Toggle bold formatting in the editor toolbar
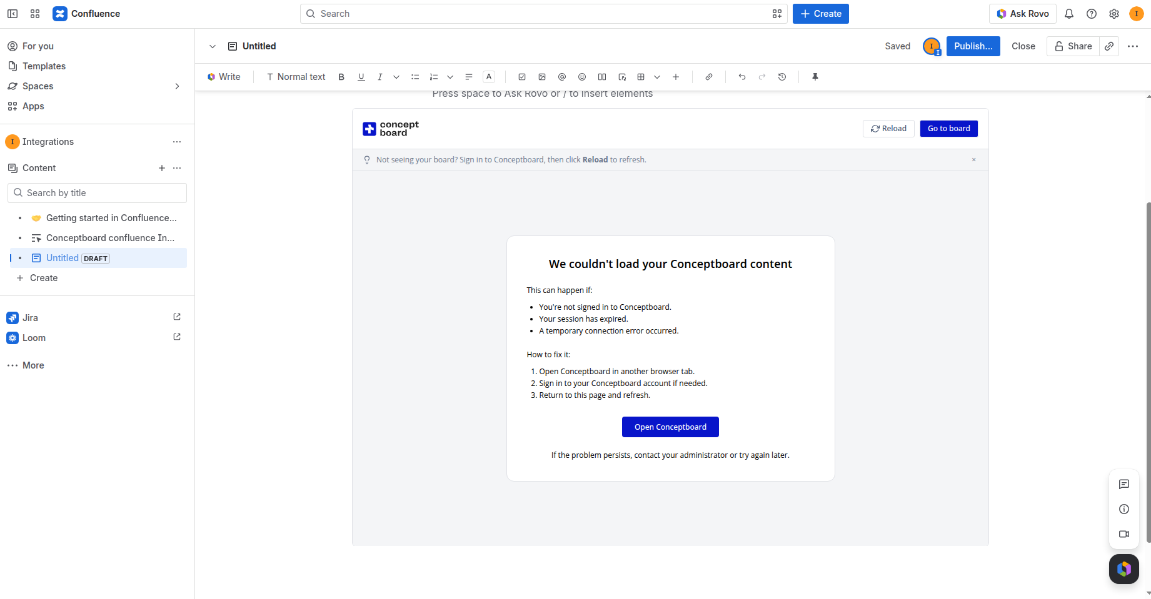This screenshot has width=1151, height=599. pyautogui.click(x=341, y=77)
